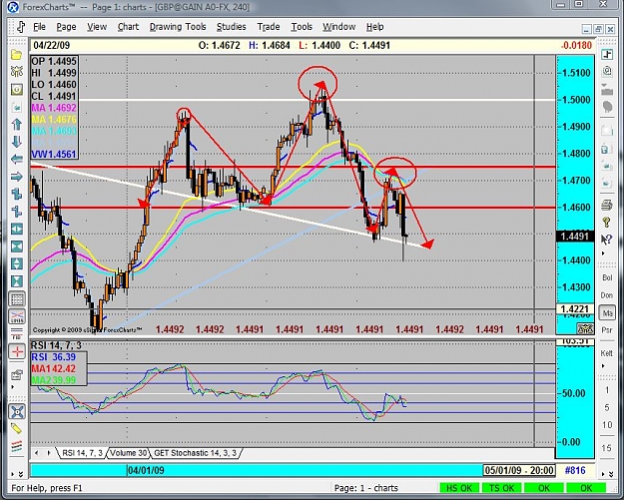Click the yellow bug-like icon in the left toolbar
This screenshot has height=500, width=624.
17,72
